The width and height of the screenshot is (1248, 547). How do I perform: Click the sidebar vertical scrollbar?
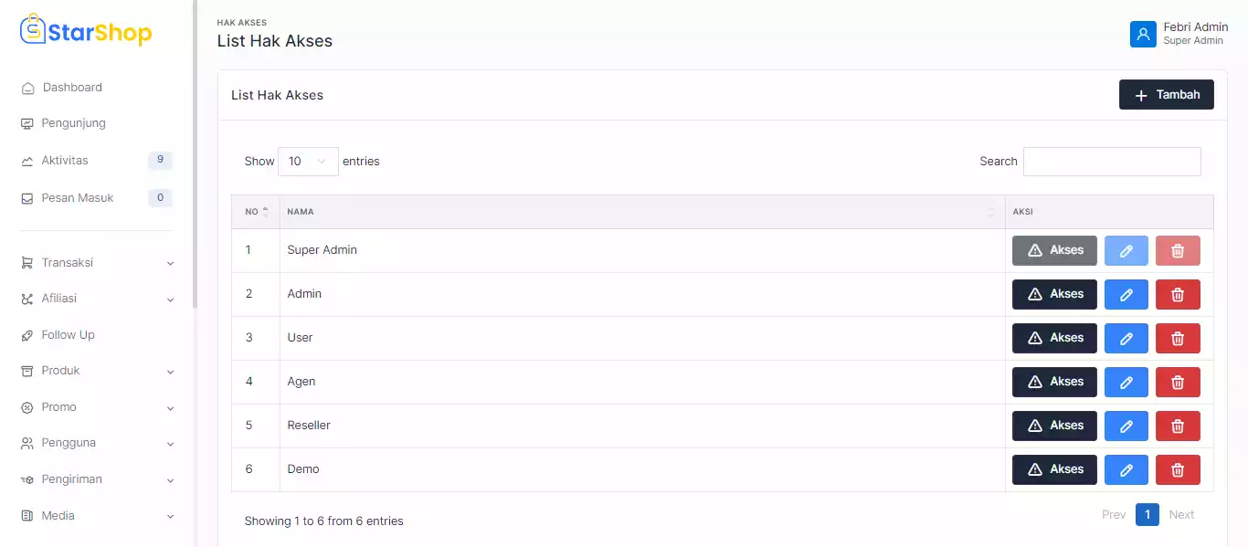[x=195, y=155]
